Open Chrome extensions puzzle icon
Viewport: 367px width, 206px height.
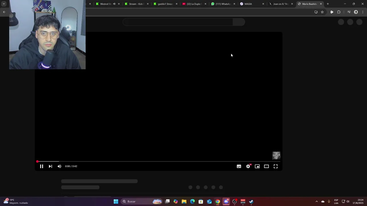(339, 12)
